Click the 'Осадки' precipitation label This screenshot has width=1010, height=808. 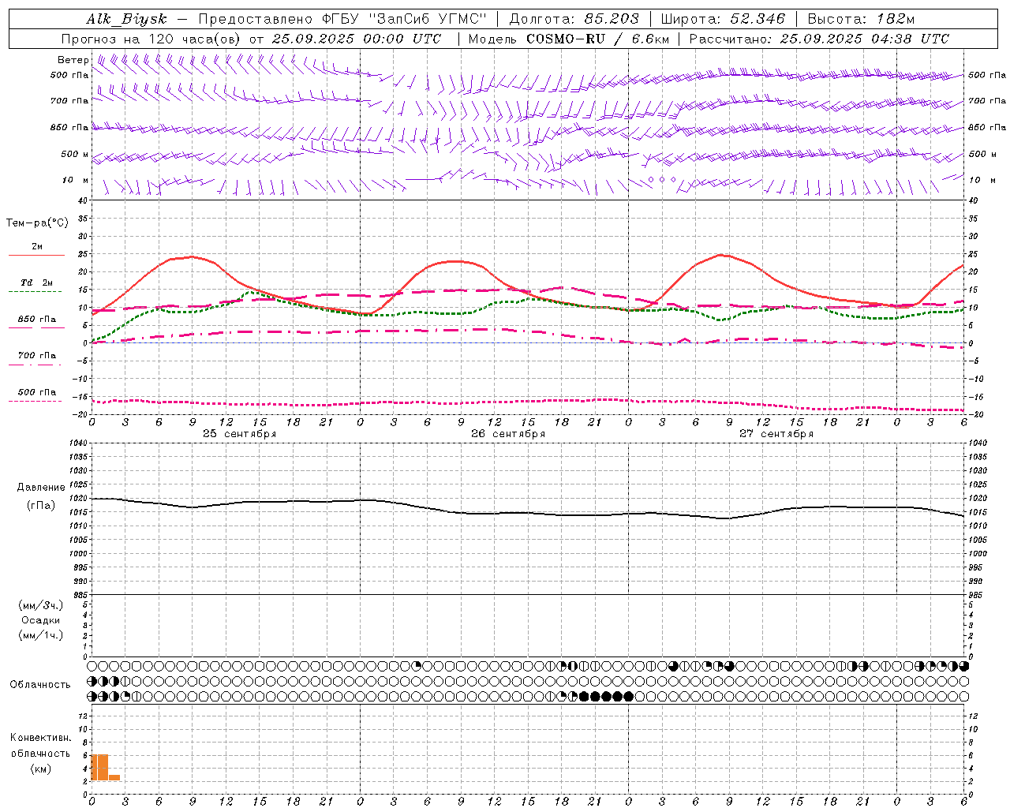(41, 620)
